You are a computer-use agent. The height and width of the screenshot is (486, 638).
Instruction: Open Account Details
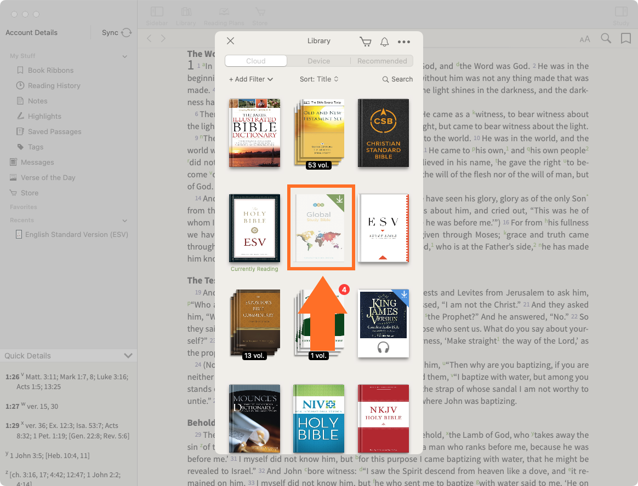[x=31, y=32]
